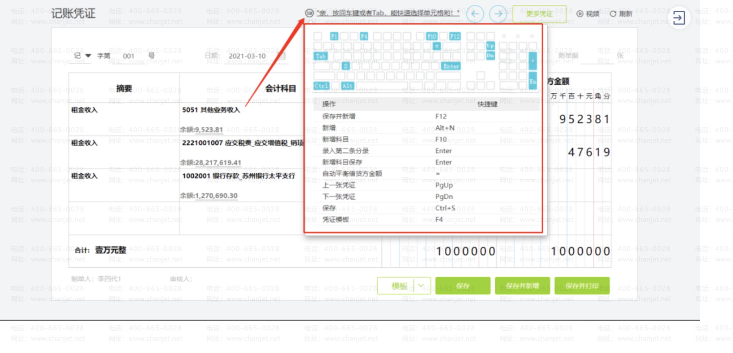The image size is (733, 353).
Task: Click the 制单人 李四代1 label
Action: pos(96,279)
